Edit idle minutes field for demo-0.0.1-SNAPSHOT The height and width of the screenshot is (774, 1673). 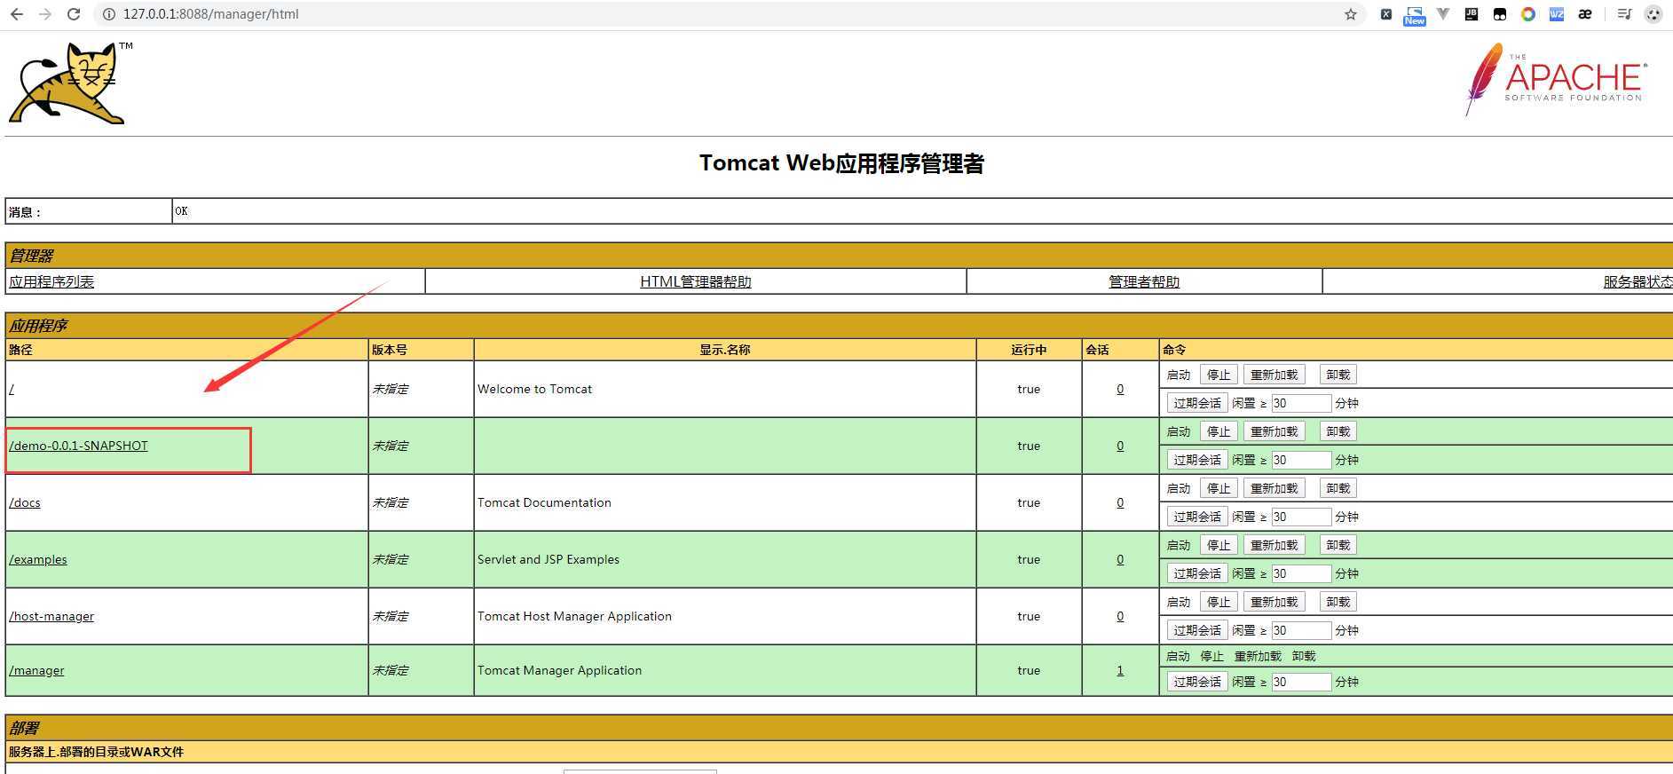point(1301,460)
